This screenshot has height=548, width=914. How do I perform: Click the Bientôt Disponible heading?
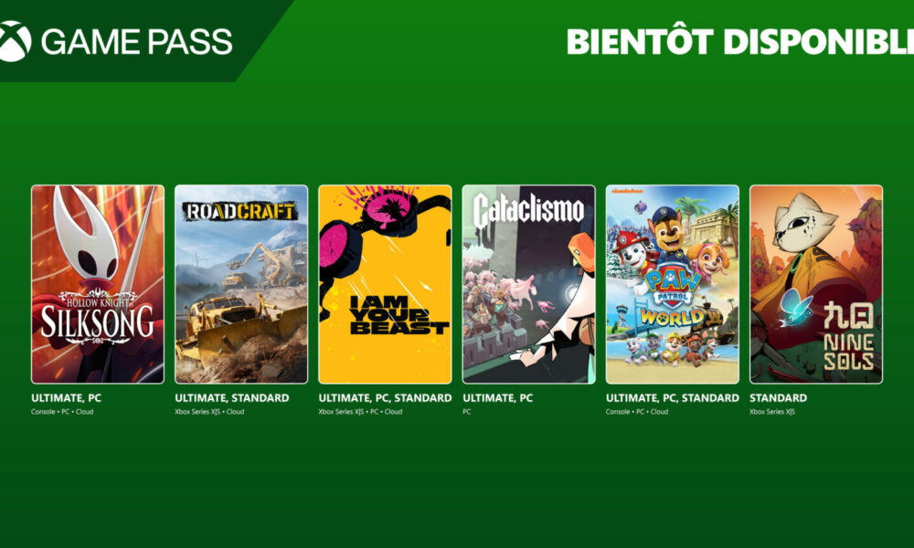(740, 42)
